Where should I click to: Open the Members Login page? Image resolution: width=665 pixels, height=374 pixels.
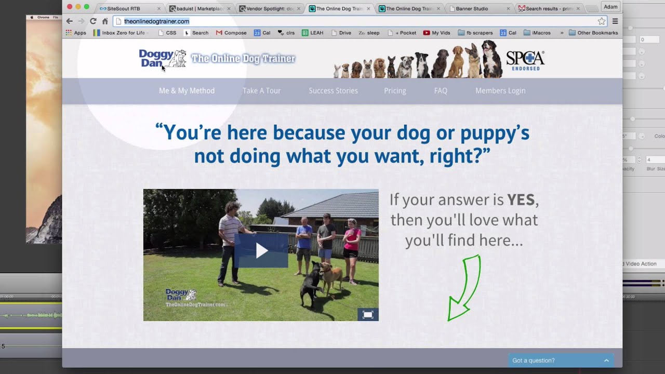point(500,91)
